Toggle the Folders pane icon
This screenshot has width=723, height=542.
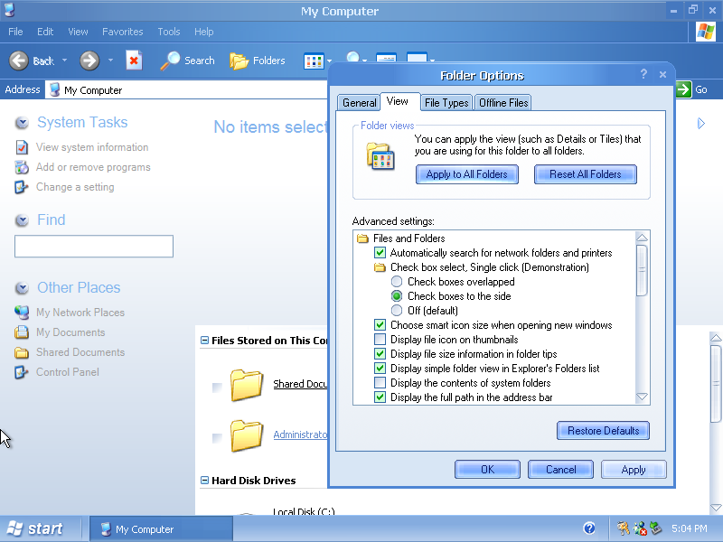239,61
